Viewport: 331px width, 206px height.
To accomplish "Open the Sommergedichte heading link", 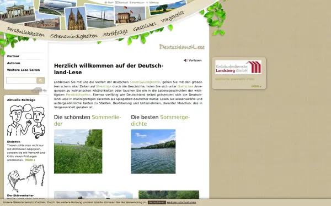I will click(x=161, y=120).
